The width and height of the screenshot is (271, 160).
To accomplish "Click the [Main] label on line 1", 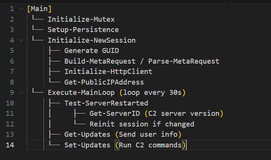I will coord(39,9).
